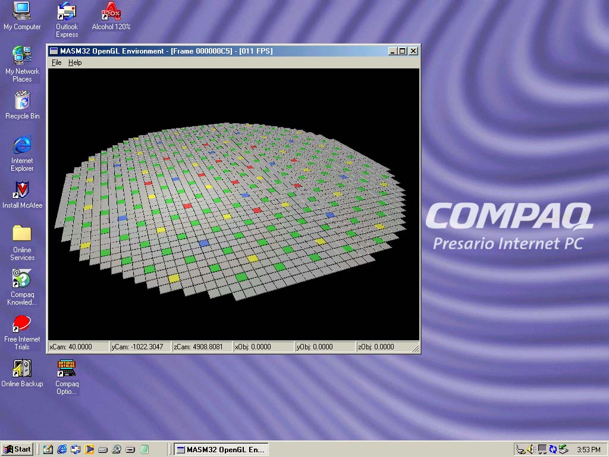609x457 pixels.
Task: Launch Outlook Express from quick launch bar
Action: [x=76, y=450]
